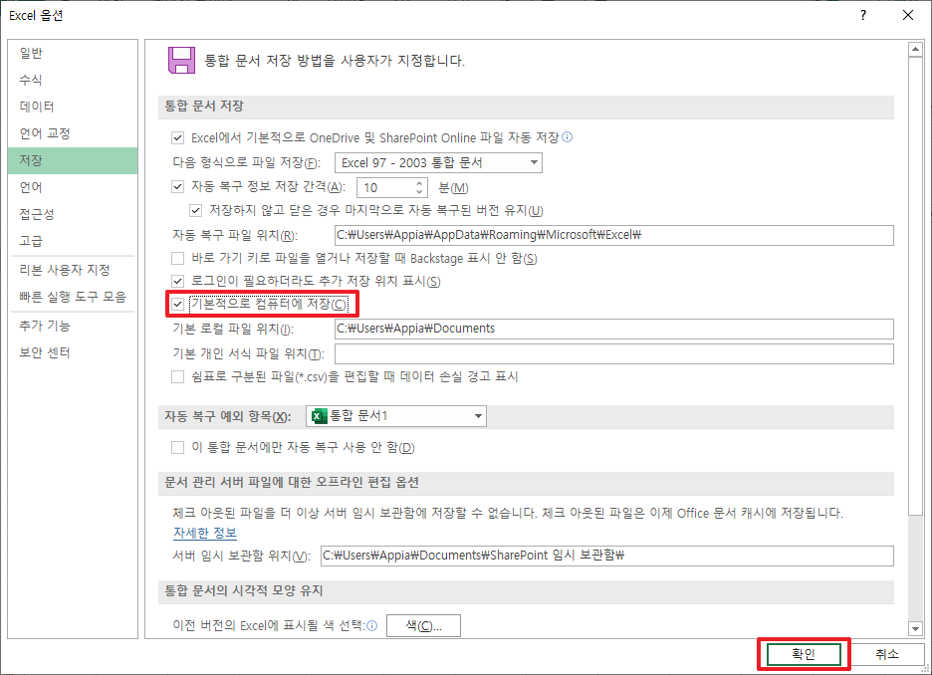Check 이 통합 문서에만 자동 복구 사용 안 함
The image size is (932, 675).
coord(177,447)
